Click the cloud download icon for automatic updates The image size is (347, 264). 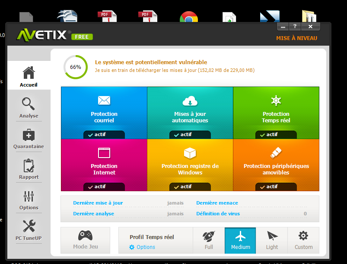click(x=190, y=101)
